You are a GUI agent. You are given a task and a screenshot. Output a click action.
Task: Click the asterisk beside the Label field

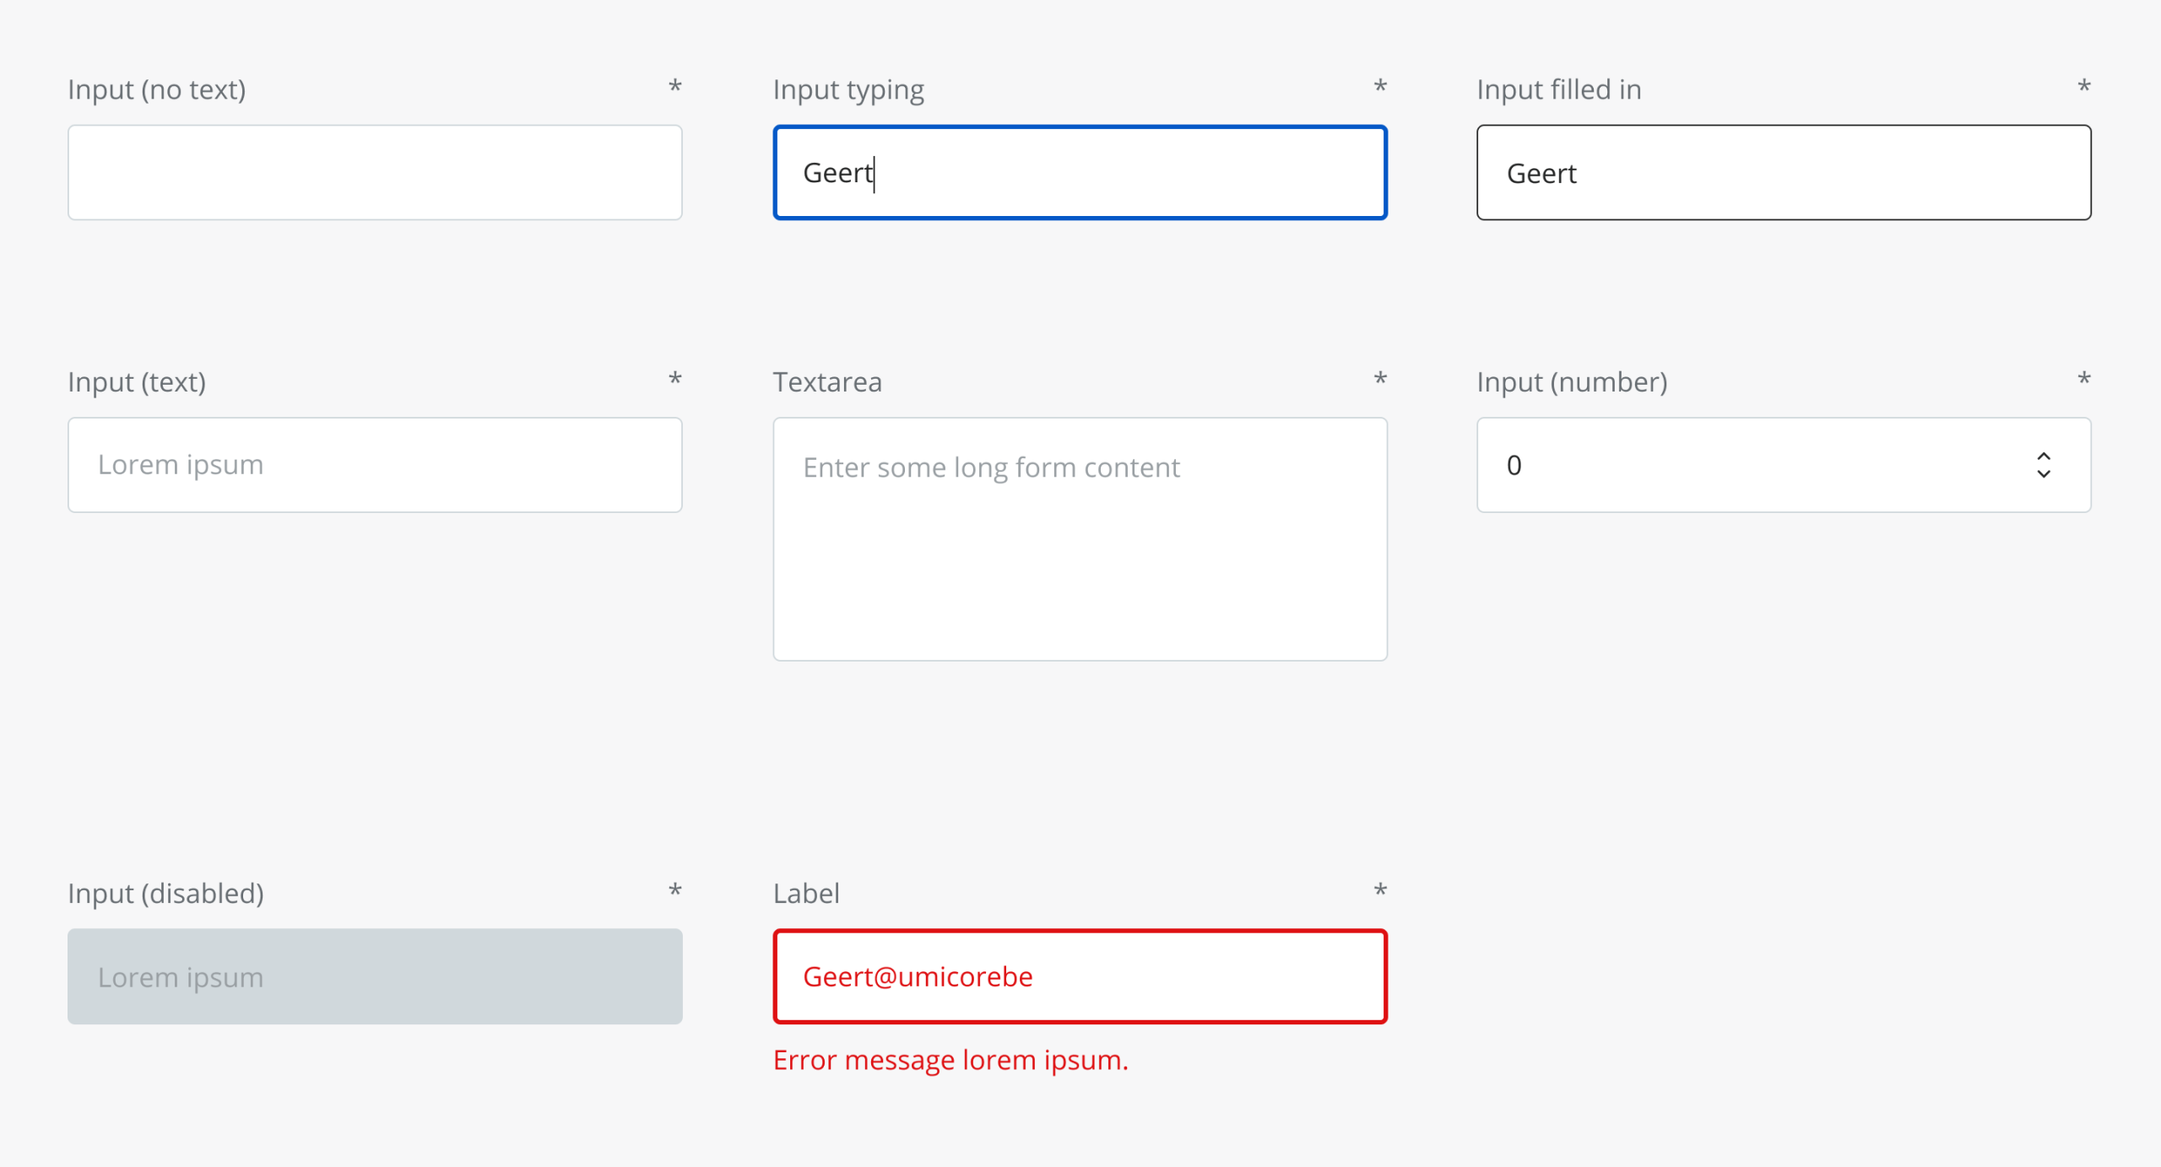(1380, 890)
